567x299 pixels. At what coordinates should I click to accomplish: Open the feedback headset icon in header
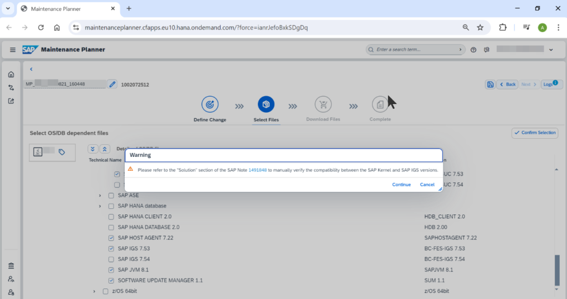click(487, 50)
